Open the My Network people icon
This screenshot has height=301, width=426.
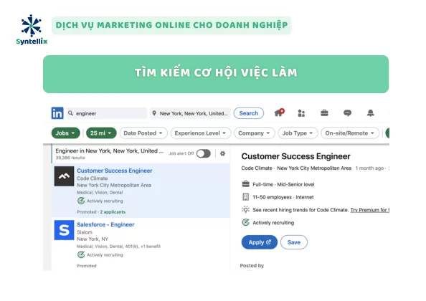(x=301, y=113)
